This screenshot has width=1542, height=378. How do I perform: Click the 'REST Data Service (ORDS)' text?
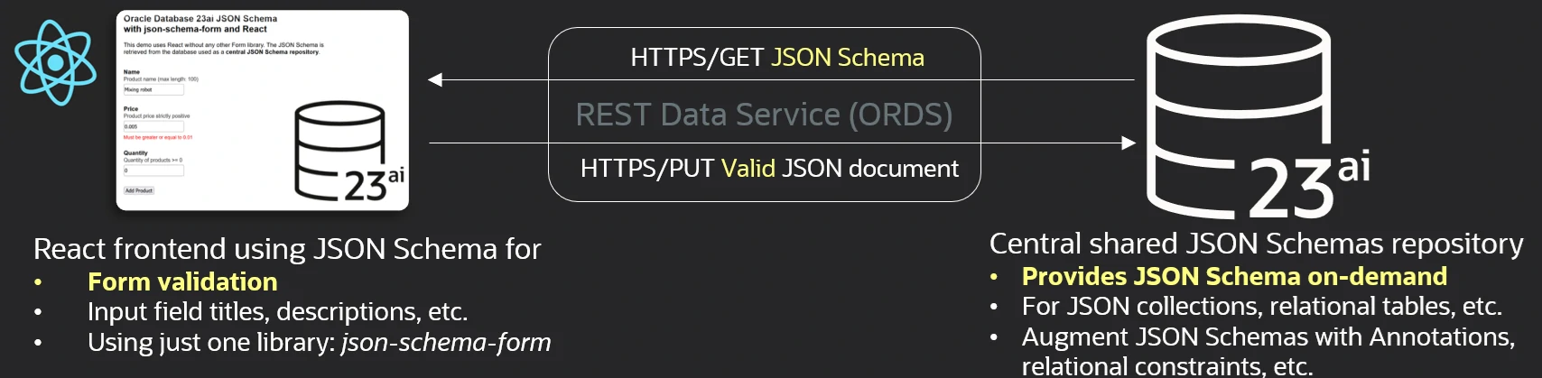coord(764,115)
